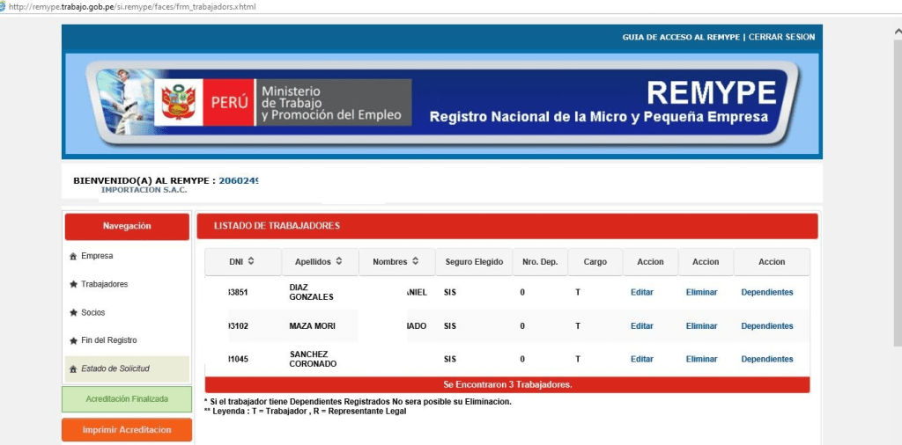Screen dimensions: 902x445
Task: Eliminate the MAZA MORI worker
Action: pyautogui.click(x=701, y=325)
